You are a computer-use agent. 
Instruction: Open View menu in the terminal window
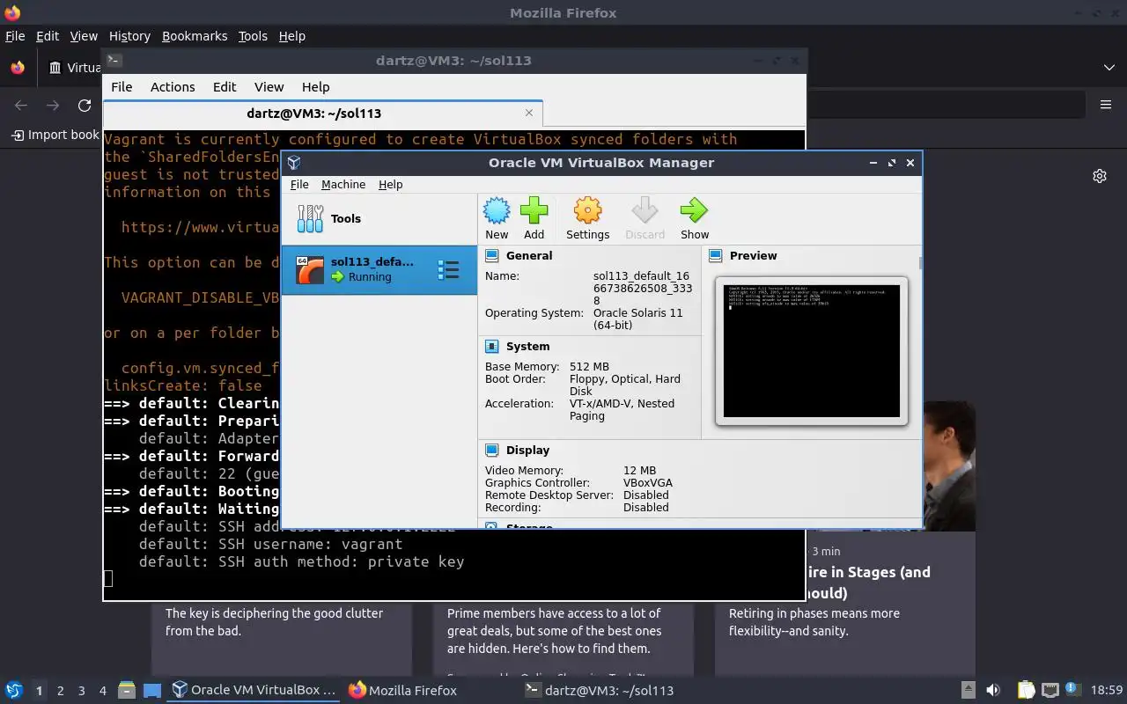(269, 87)
